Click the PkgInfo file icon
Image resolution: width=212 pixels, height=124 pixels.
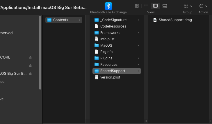pyautogui.click(x=97, y=52)
